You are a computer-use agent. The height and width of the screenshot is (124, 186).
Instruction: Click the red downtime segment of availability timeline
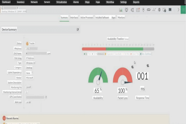pos(94,49)
